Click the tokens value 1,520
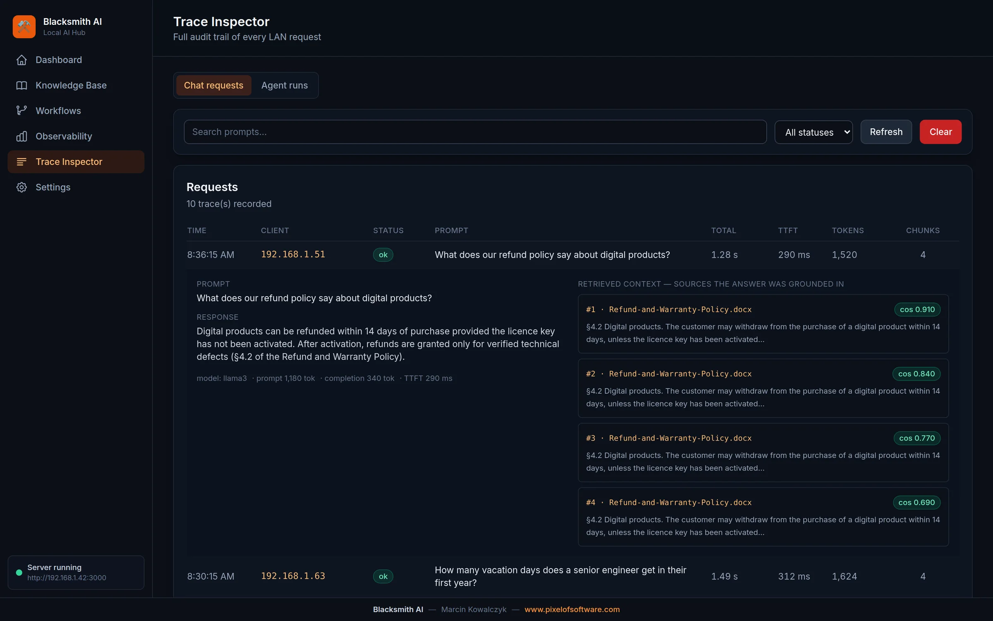Viewport: 993px width, 621px height. tap(844, 255)
